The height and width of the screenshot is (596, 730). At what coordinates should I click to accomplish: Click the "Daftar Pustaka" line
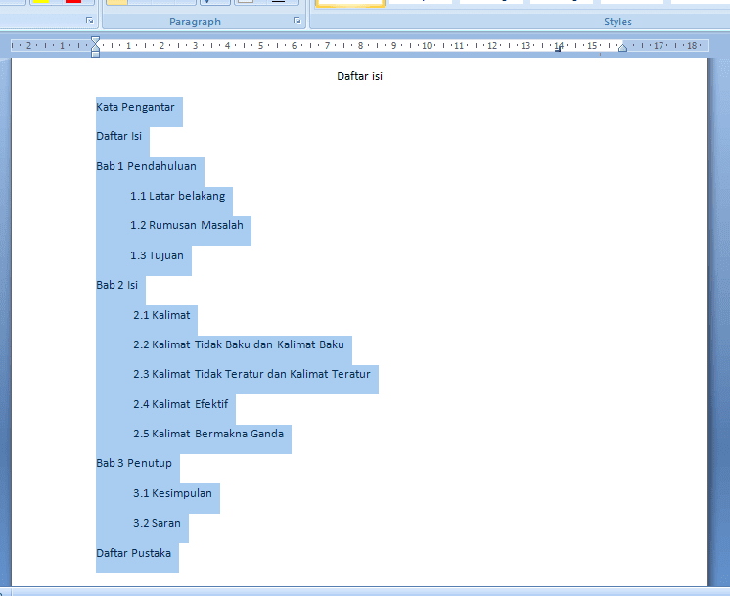point(134,553)
